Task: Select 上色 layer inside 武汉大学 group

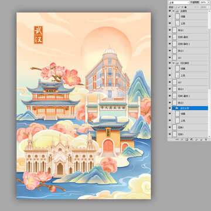Action: point(189,120)
